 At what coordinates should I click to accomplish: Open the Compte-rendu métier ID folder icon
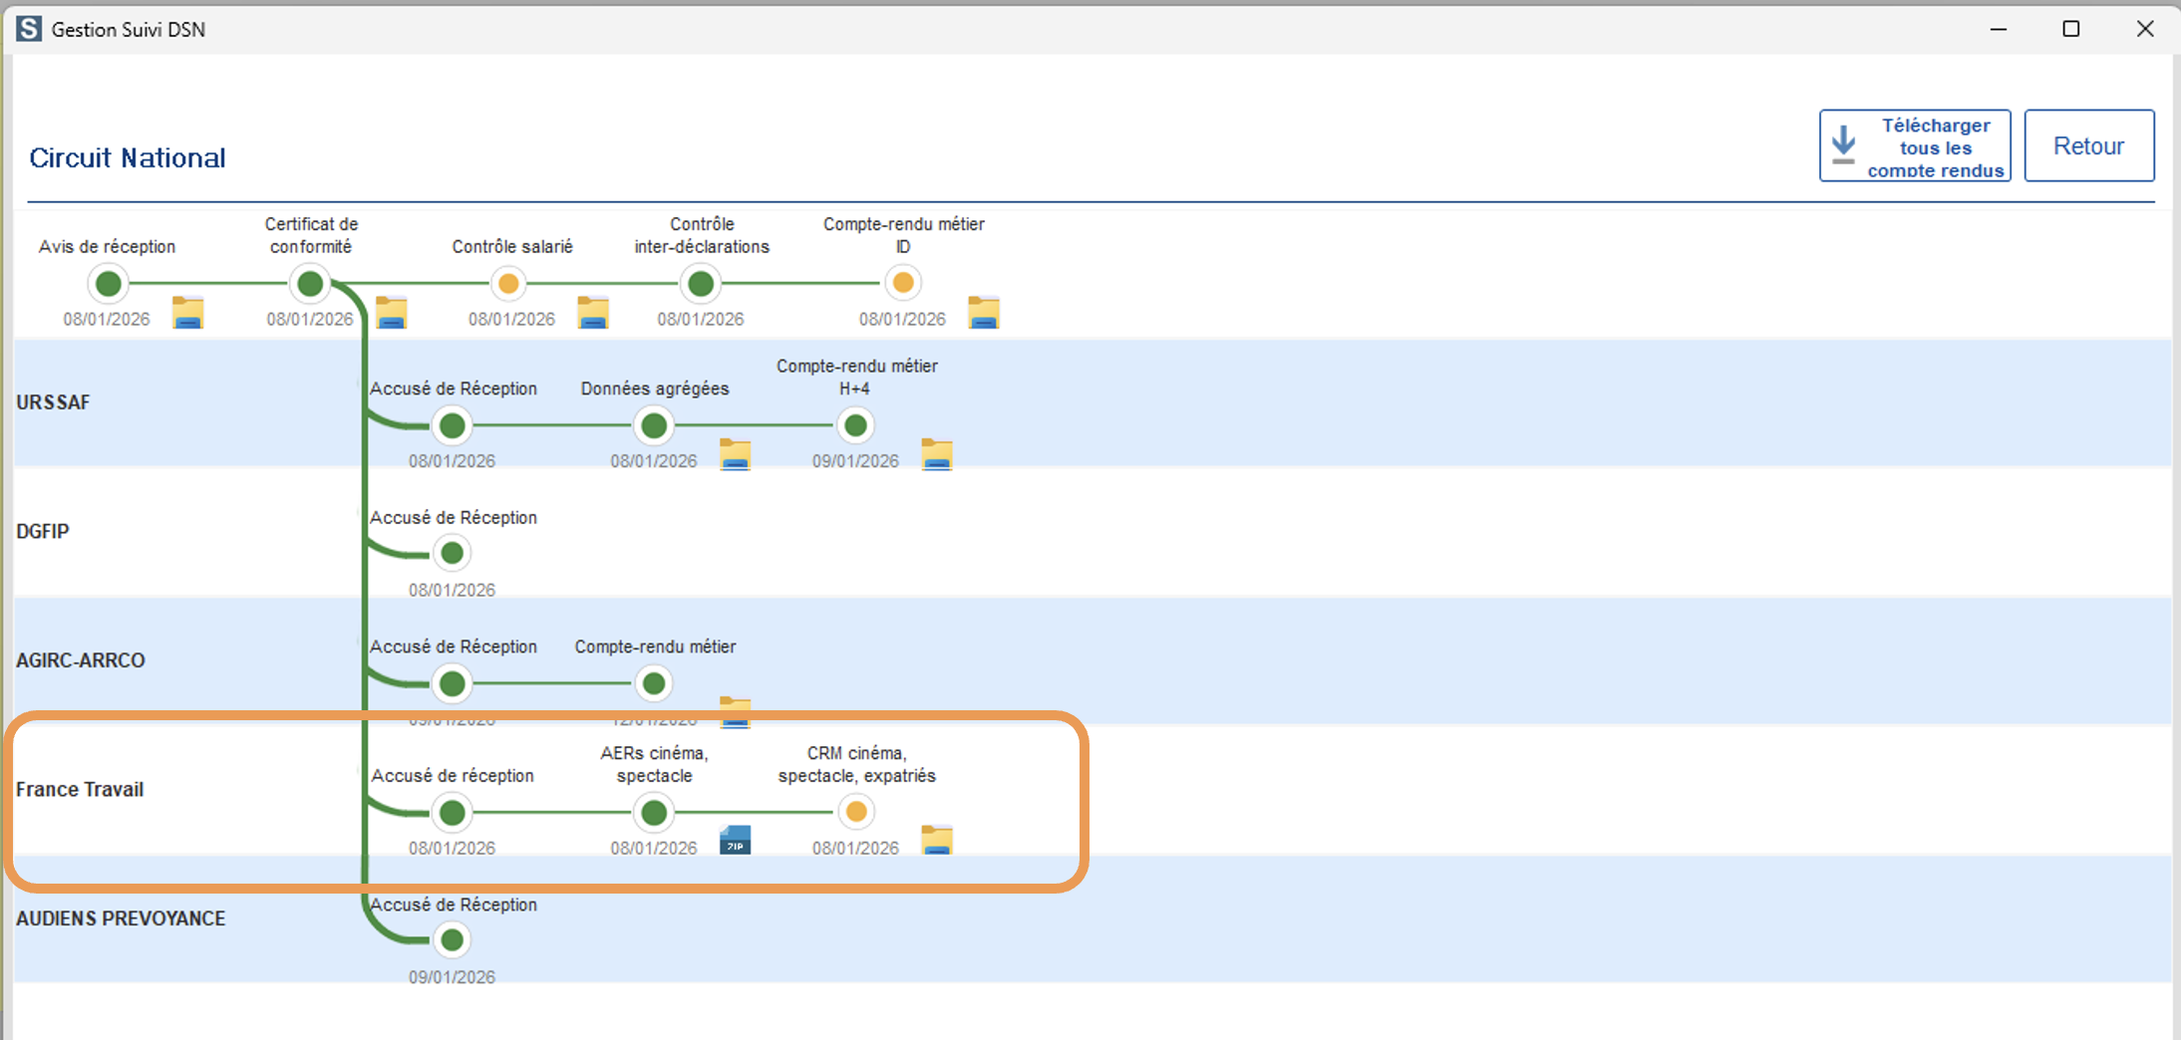click(984, 313)
